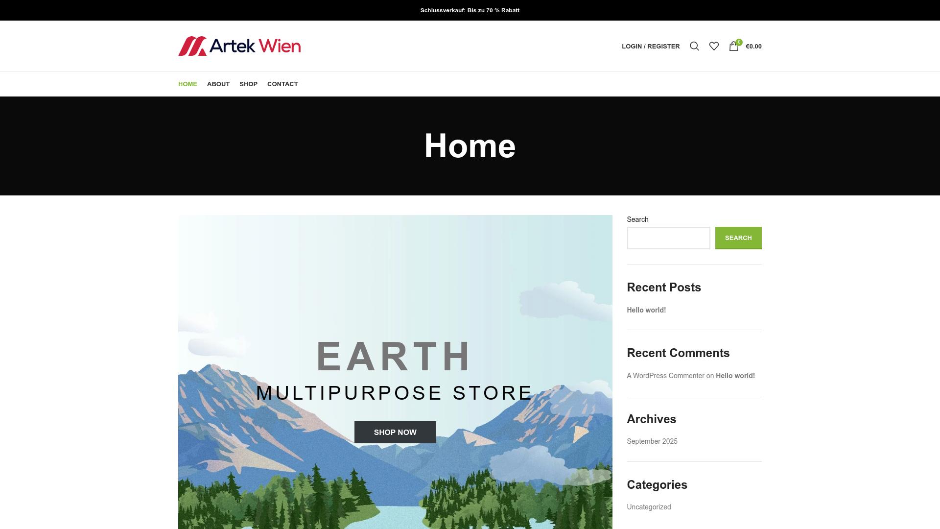Image resolution: width=940 pixels, height=529 pixels.
Task: Open Hello world! in Recent Comments
Action: pos(735,376)
